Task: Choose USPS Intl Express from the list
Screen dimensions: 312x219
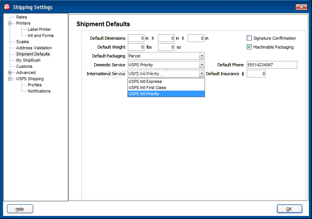Action: click(166, 81)
